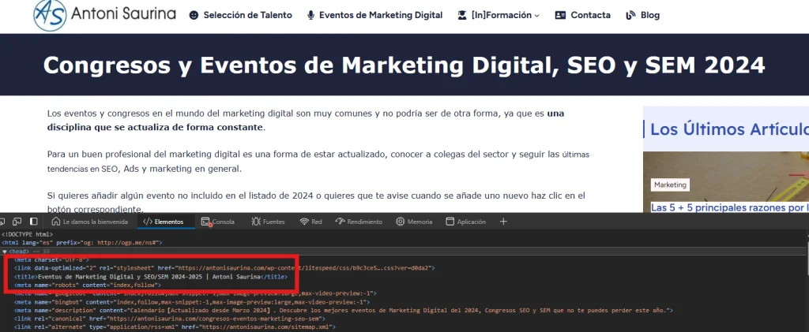Open the Le damos la bienvenida tab
This screenshot has height=332, width=809.
coord(91,222)
